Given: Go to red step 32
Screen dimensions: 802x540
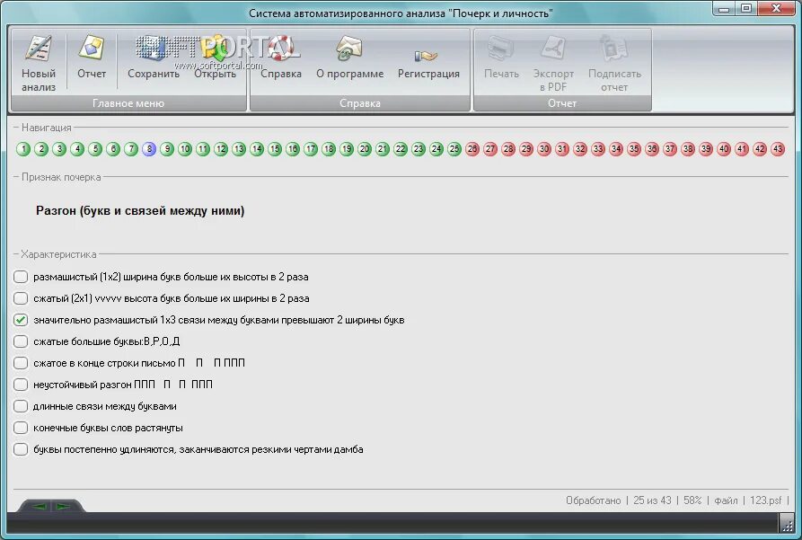Looking at the screenshot, I should click(x=580, y=149).
